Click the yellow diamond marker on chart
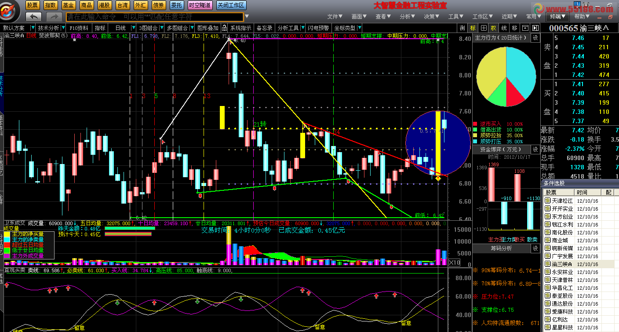This screenshot has height=332, width=619. pyautogui.click(x=438, y=178)
